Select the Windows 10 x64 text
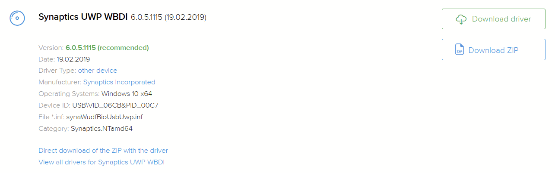This screenshot has height=173, width=555. (127, 94)
